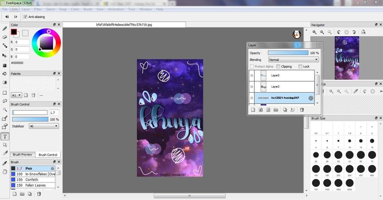Delete the brush using the Brush panel trash
The image size is (383, 200).
click(39, 194)
